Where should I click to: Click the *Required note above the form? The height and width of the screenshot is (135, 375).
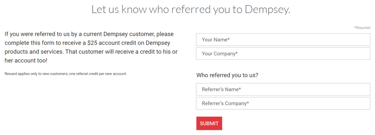(x=362, y=28)
